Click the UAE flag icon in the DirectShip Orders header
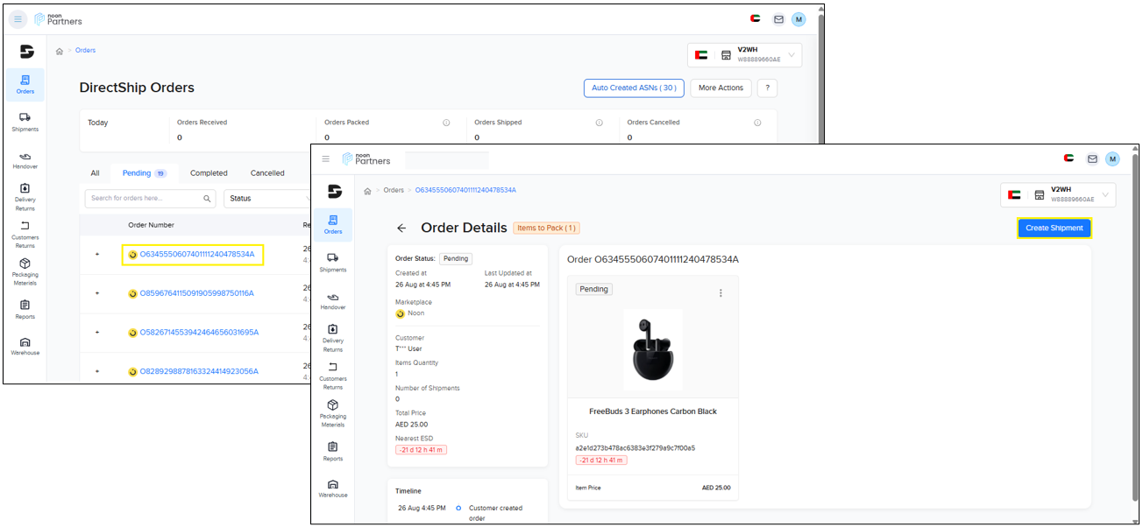 click(756, 18)
